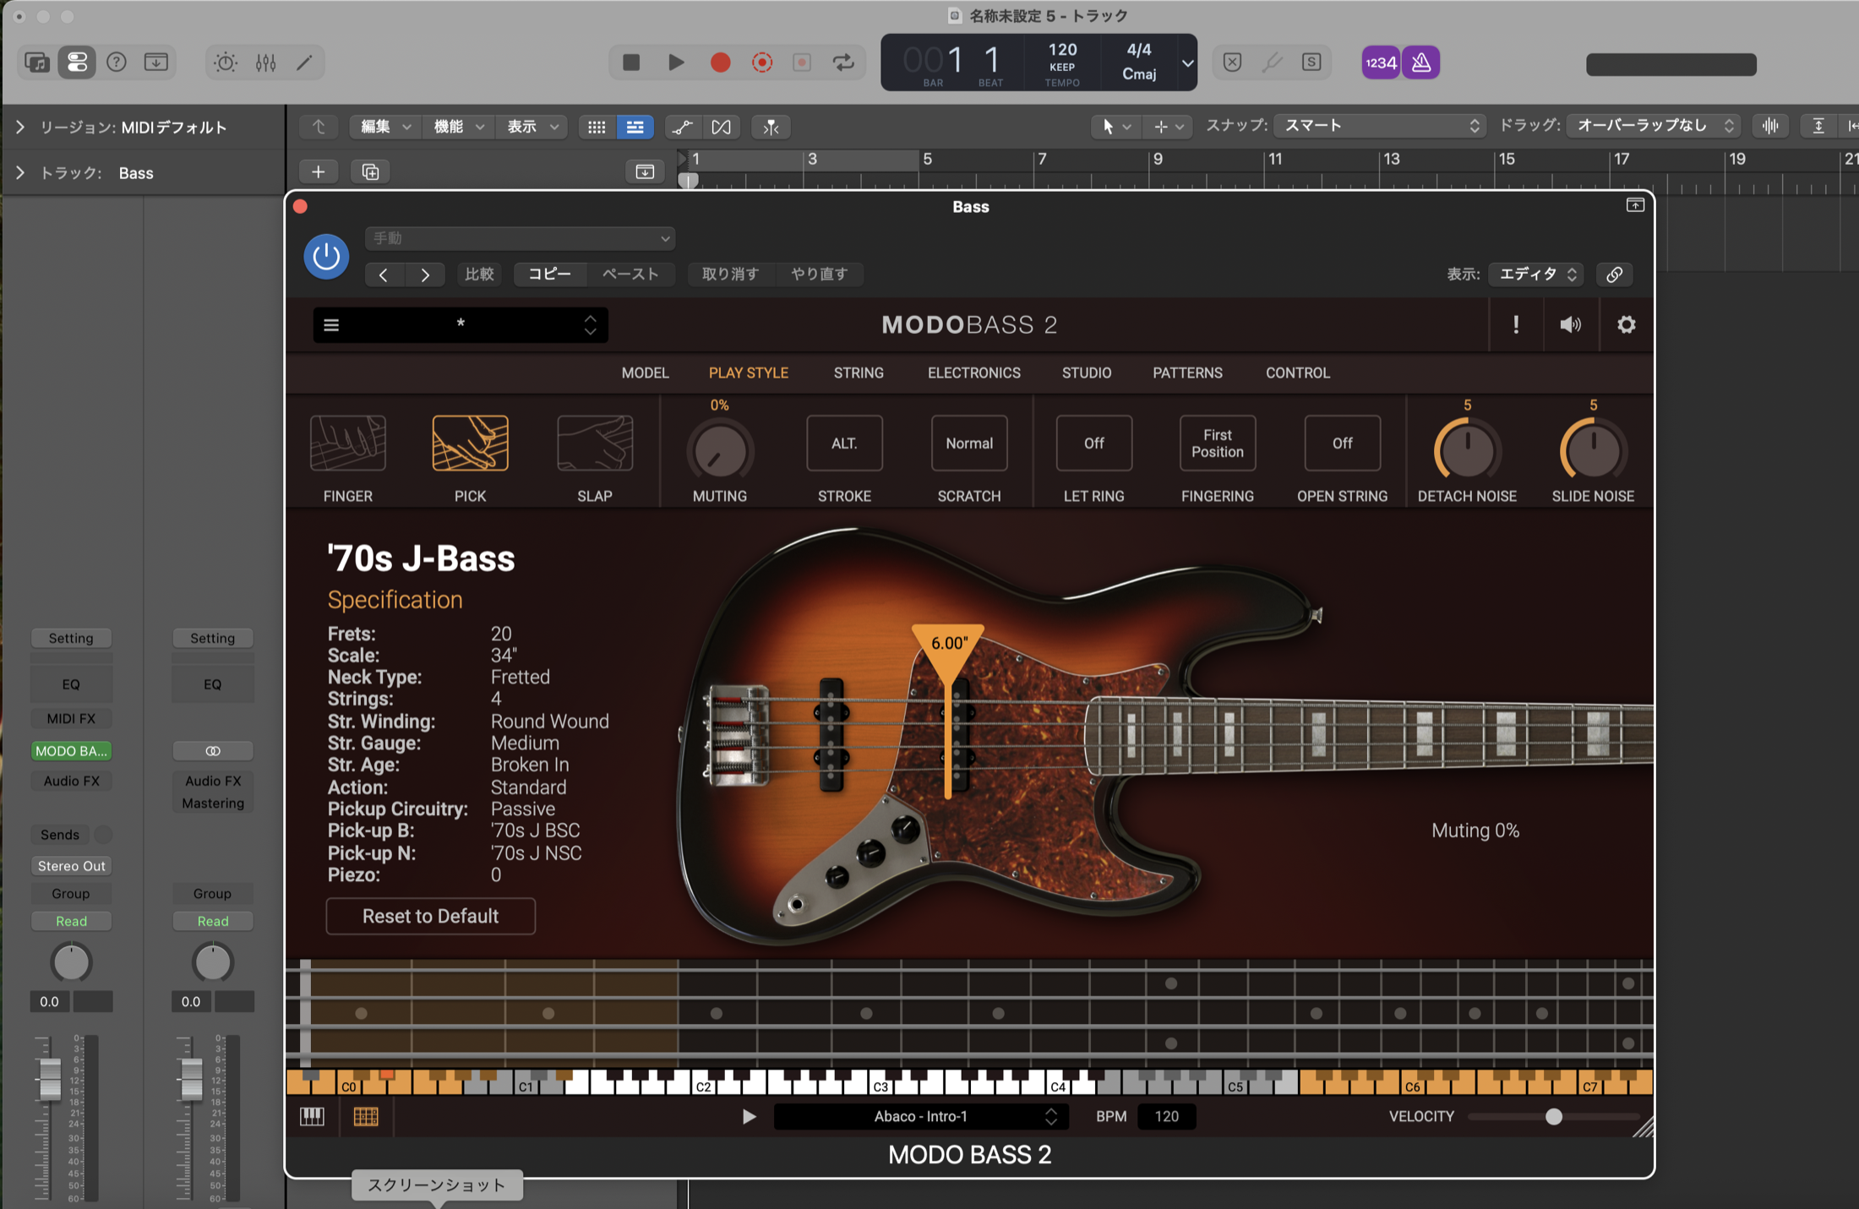1859x1209 pixels.
Task: Click the MODO BASS speaker icon
Action: (x=1570, y=325)
